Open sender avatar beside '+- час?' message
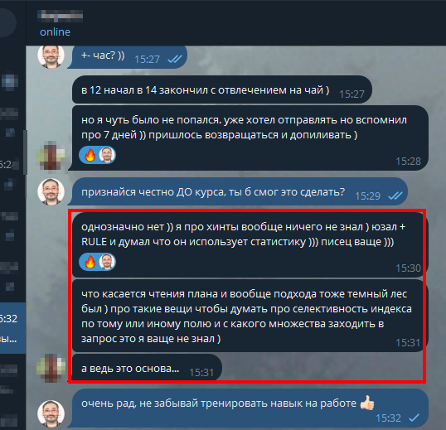The height and width of the screenshot is (430, 446). [x=51, y=56]
